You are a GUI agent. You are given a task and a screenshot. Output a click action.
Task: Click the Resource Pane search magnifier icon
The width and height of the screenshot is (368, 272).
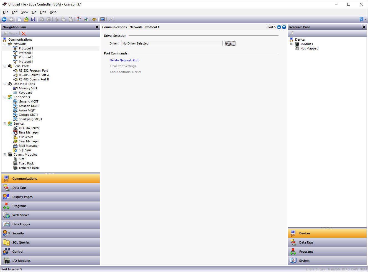click(292, 33)
